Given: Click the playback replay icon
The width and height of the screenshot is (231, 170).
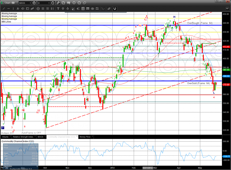Looking at the screenshot, I should pos(74,3).
